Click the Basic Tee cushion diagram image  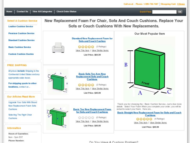point(58,117)
